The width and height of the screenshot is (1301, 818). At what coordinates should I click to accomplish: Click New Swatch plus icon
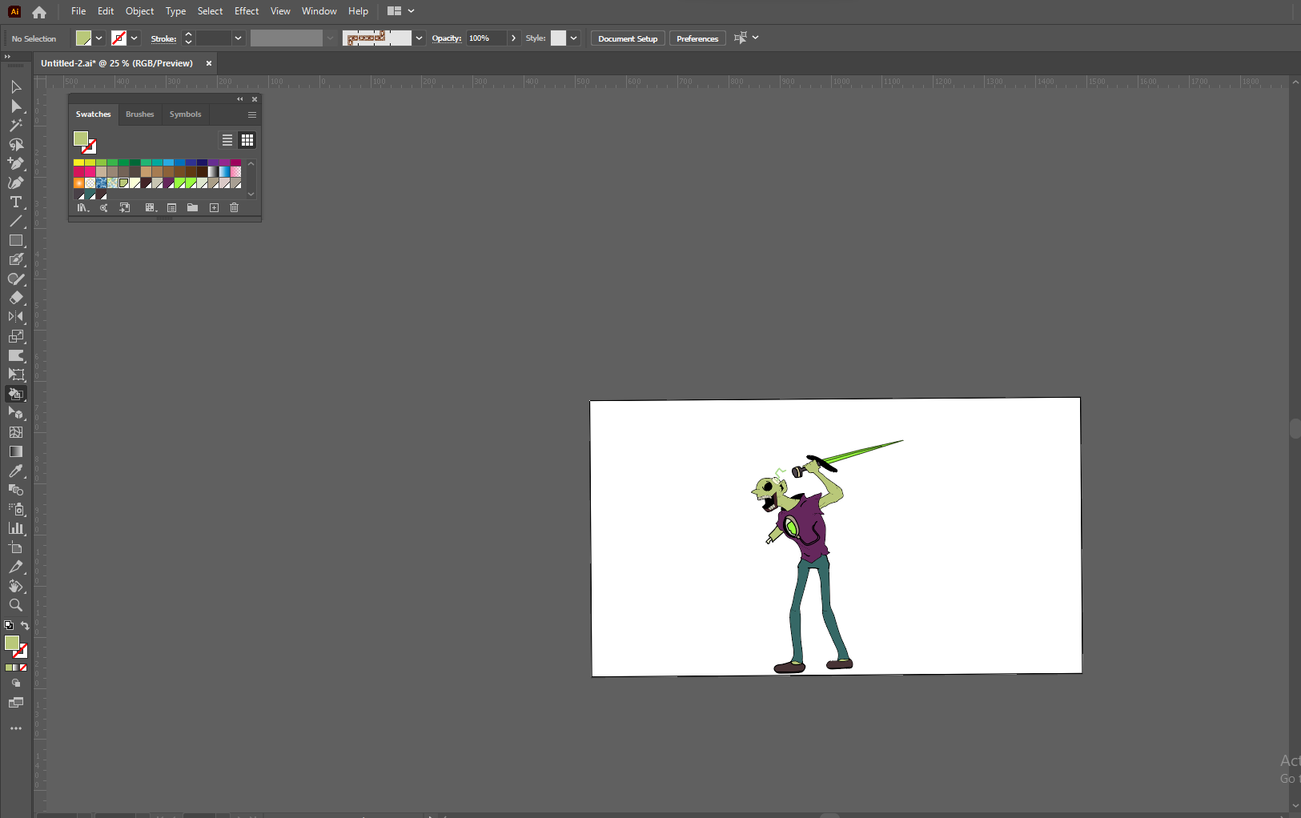tap(214, 208)
